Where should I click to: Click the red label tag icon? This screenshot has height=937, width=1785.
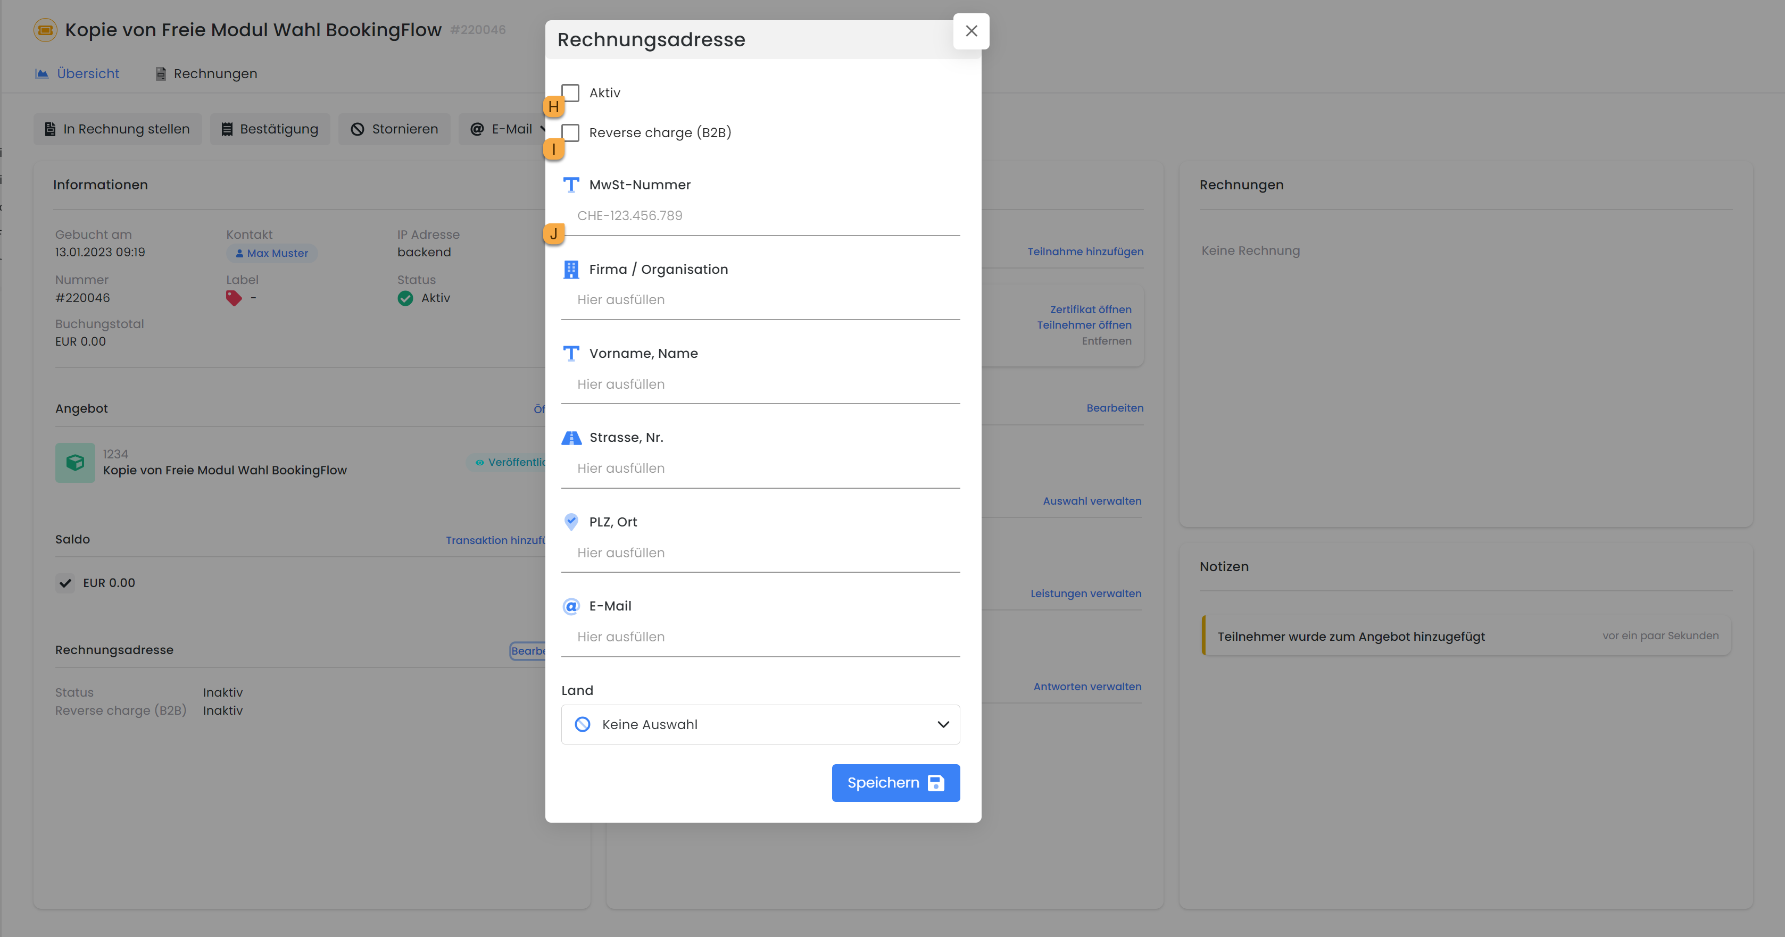(234, 298)
